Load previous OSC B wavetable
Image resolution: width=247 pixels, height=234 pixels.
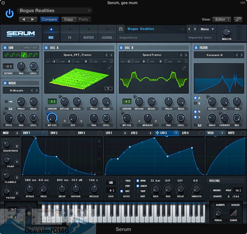(181, 55)
